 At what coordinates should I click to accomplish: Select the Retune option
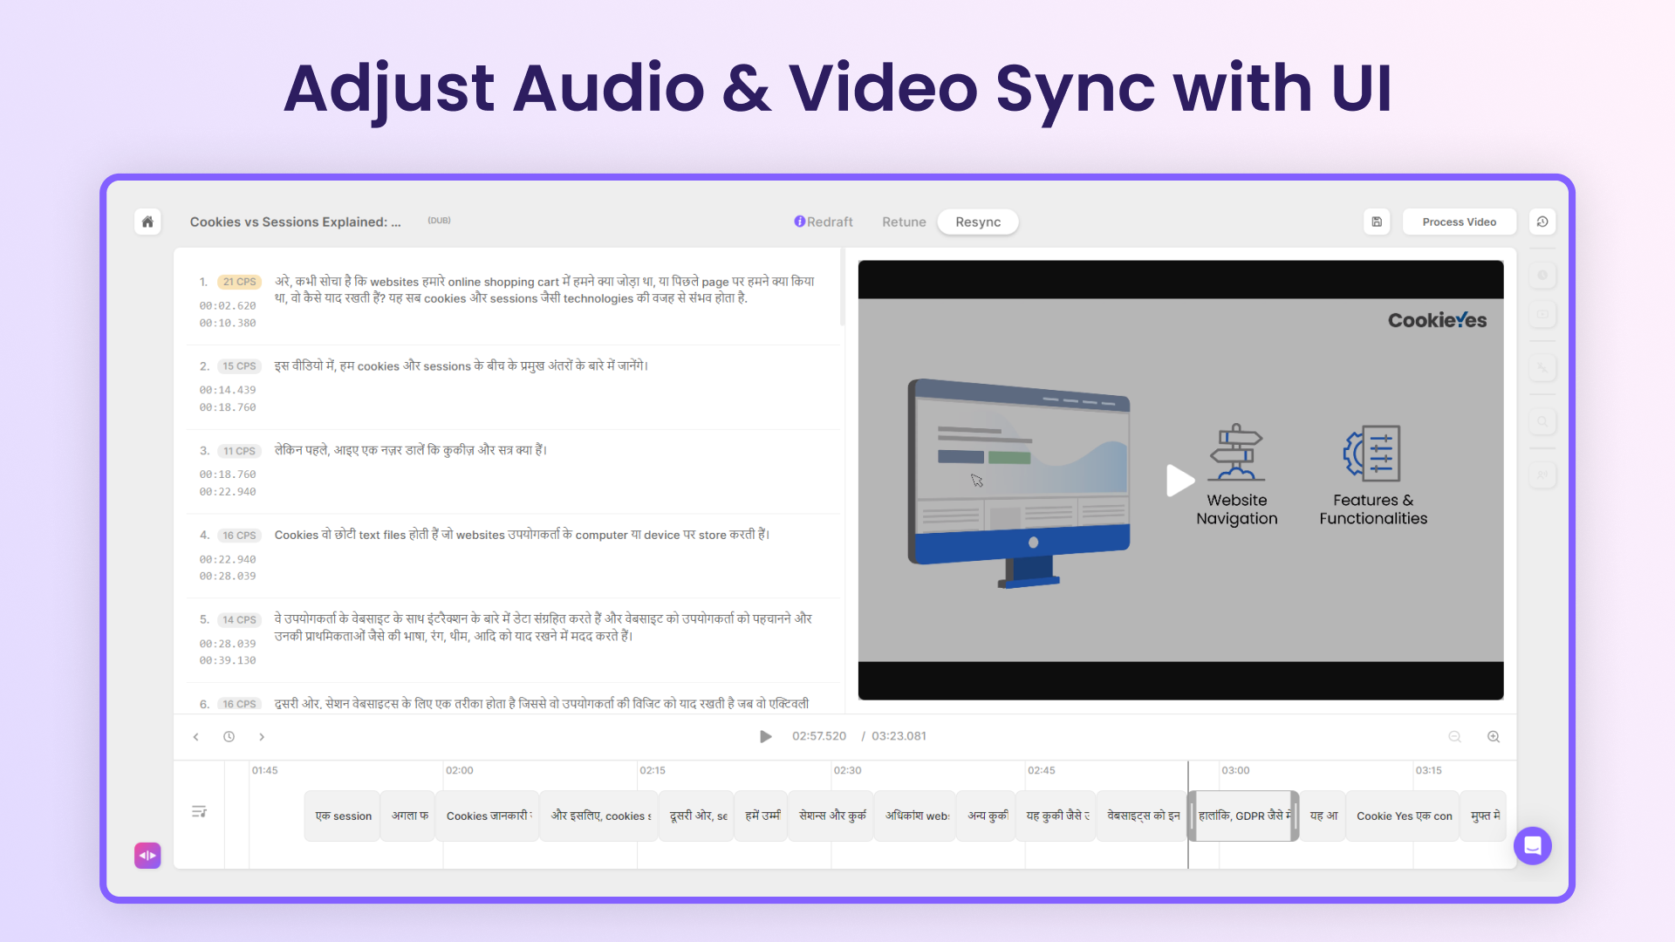click(x=903, y=221)
